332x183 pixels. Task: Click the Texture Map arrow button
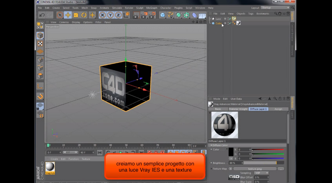point(230,169)
